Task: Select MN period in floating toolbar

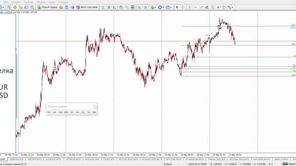Action: (x=94, y=113)
